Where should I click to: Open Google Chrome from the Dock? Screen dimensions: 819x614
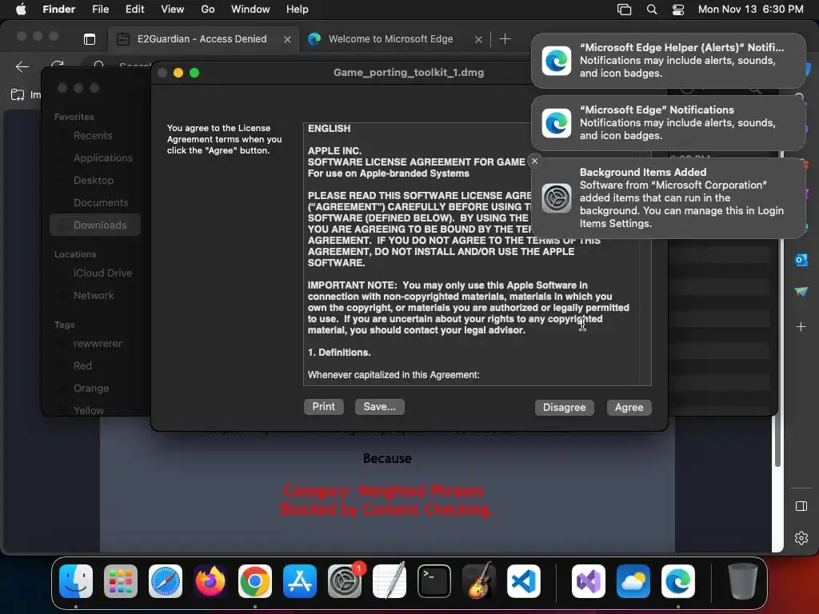point(255,581)
